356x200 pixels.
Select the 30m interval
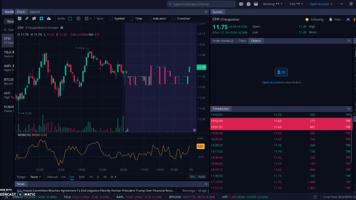[82, 177]
